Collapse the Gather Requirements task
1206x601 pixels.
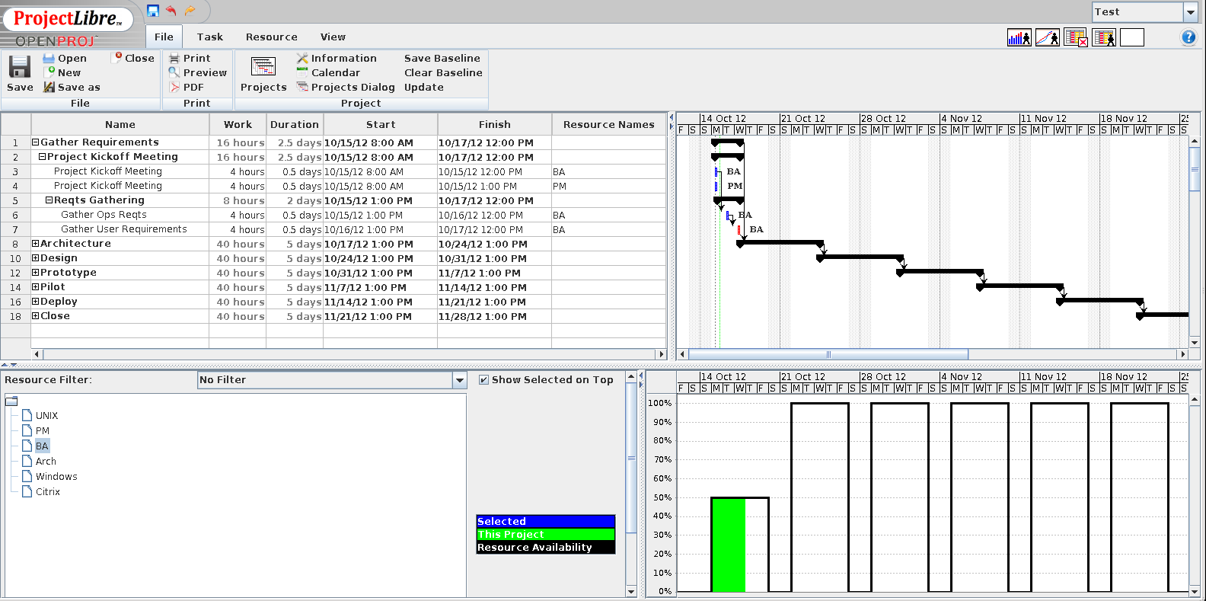coord(35,142)
